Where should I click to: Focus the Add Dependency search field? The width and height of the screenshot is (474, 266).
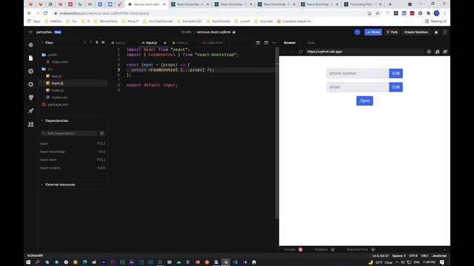69,133
